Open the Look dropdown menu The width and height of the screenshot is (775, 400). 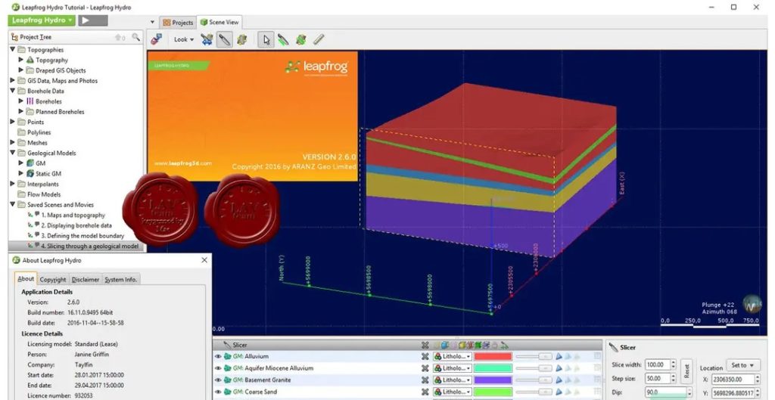pos(183,39)
